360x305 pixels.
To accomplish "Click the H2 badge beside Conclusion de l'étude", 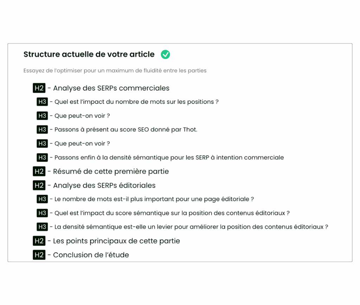I will (39, 255).
